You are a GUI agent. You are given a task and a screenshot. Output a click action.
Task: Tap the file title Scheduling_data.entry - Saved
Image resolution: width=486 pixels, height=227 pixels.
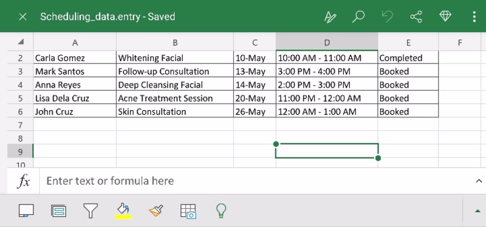(108, 17)
